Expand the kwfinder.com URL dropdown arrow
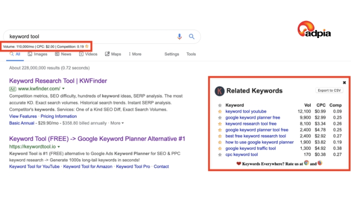 click(x=63, y=88)
